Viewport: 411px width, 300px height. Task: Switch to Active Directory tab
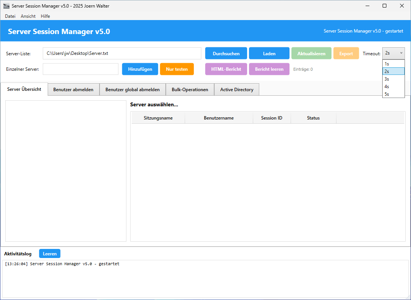pos(237,90)
